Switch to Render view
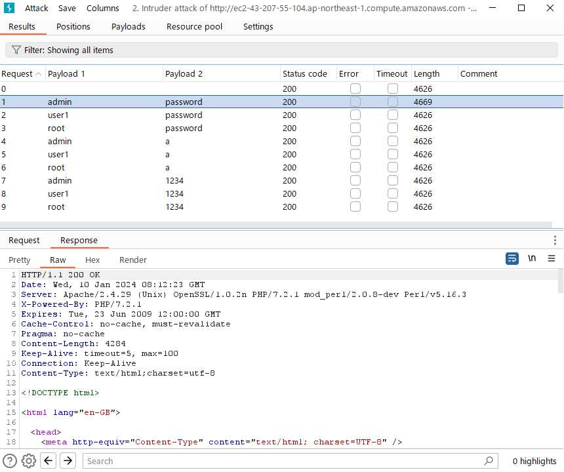The width and height of the screenshot is (564, 472). point(133,260)
